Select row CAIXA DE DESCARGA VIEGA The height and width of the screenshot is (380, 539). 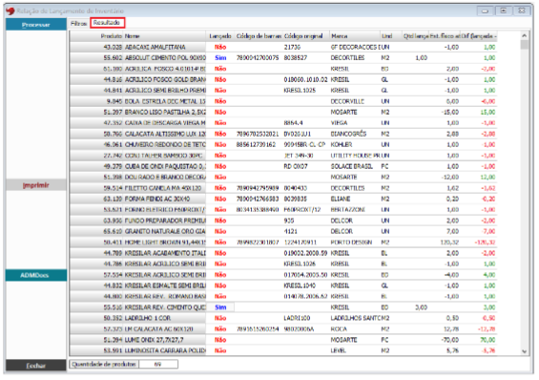[283, 123]
